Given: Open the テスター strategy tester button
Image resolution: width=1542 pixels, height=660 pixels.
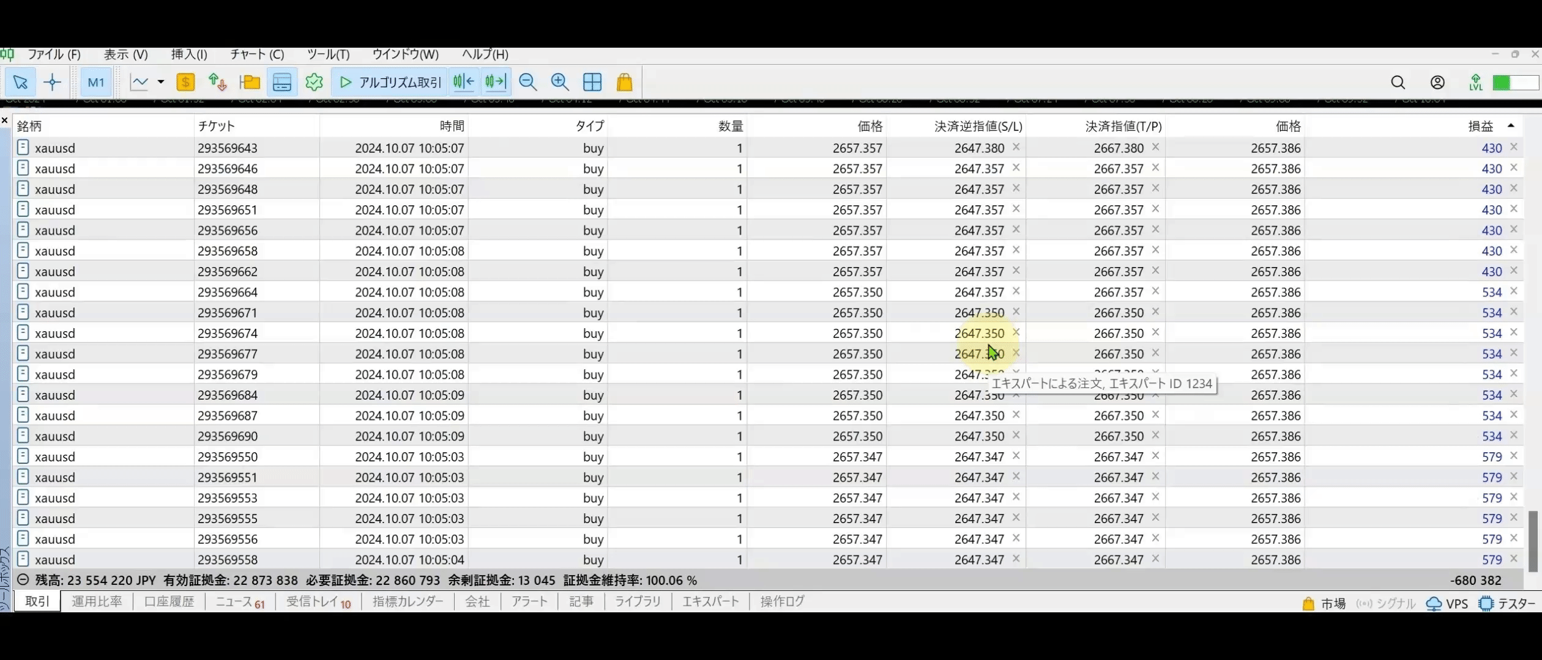Looking at the screenshot, I should (1507, 603).
